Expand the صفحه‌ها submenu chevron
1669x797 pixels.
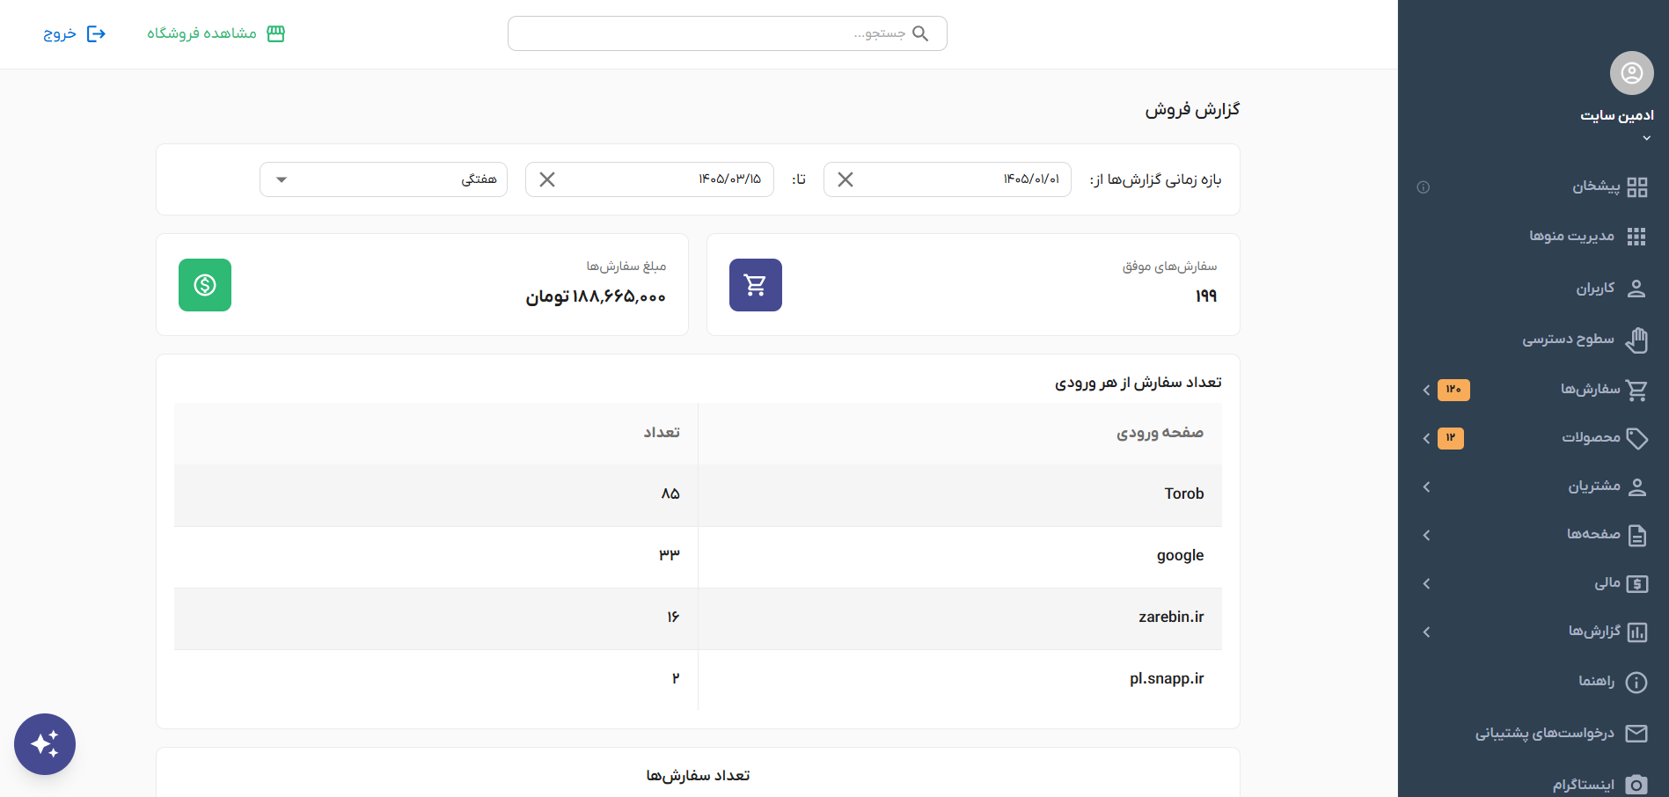[x=1426, y=535]
